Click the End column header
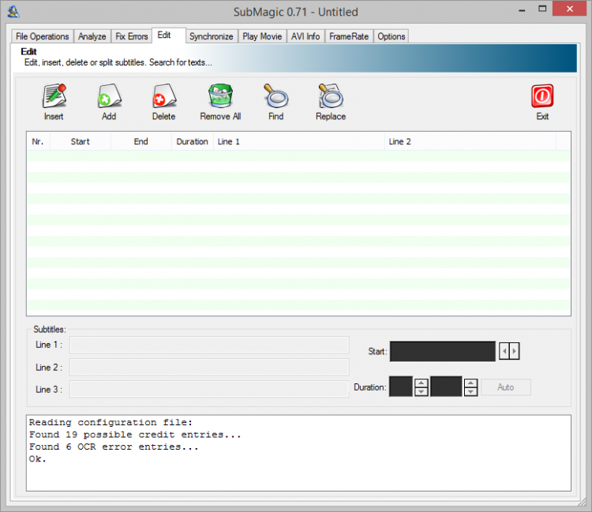 (141, 141)
